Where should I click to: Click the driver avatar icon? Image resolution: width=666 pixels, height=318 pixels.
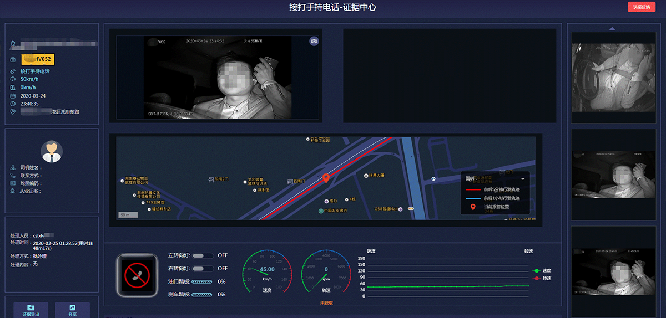52,151
